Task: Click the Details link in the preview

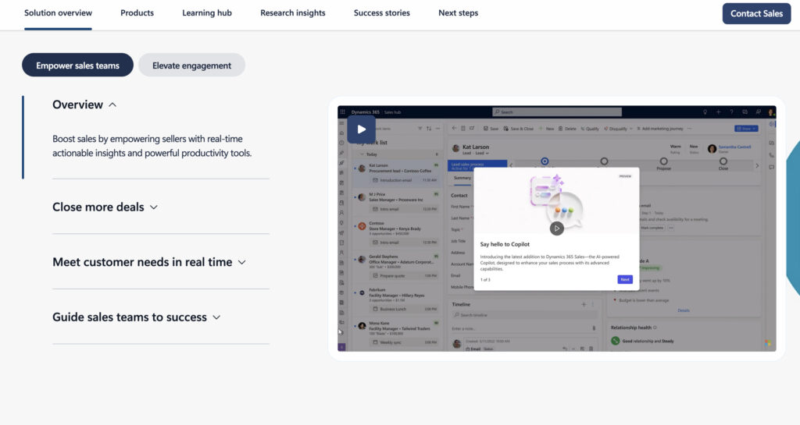Action: [x=683, y=310]
